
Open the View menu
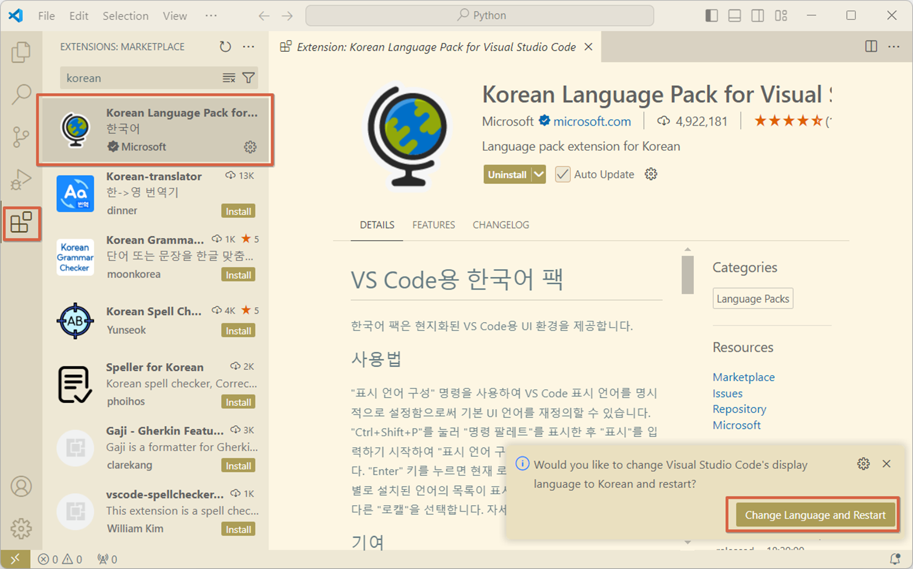click(175, 16)
